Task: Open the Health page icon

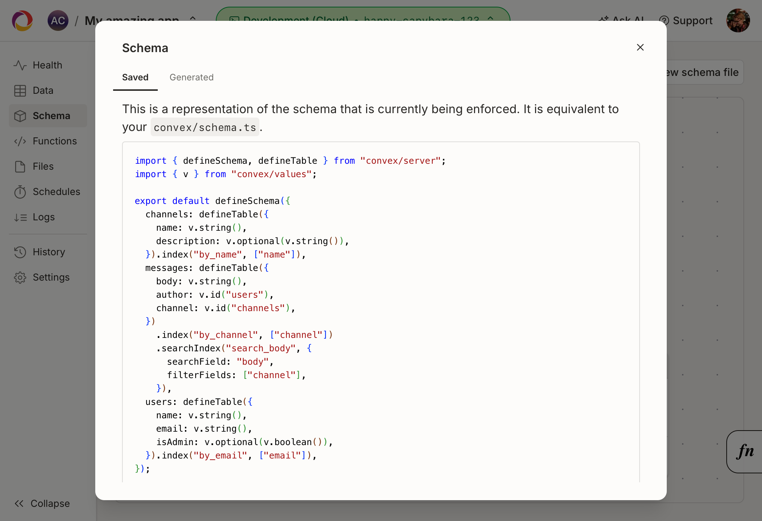Action: [x=20, y=65]
